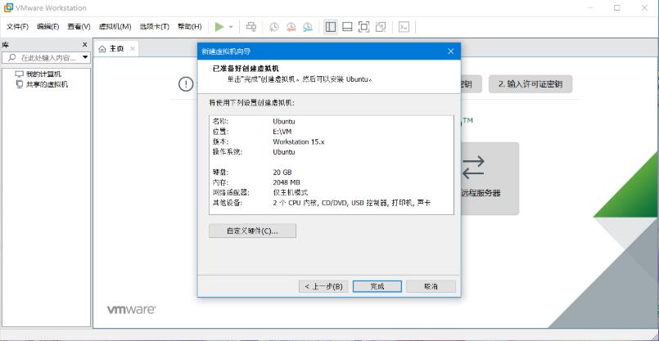659x341 pixels.
Task: Open the 选项卡(T) menu
Action: pyautogui.click(x=154, y=26)
